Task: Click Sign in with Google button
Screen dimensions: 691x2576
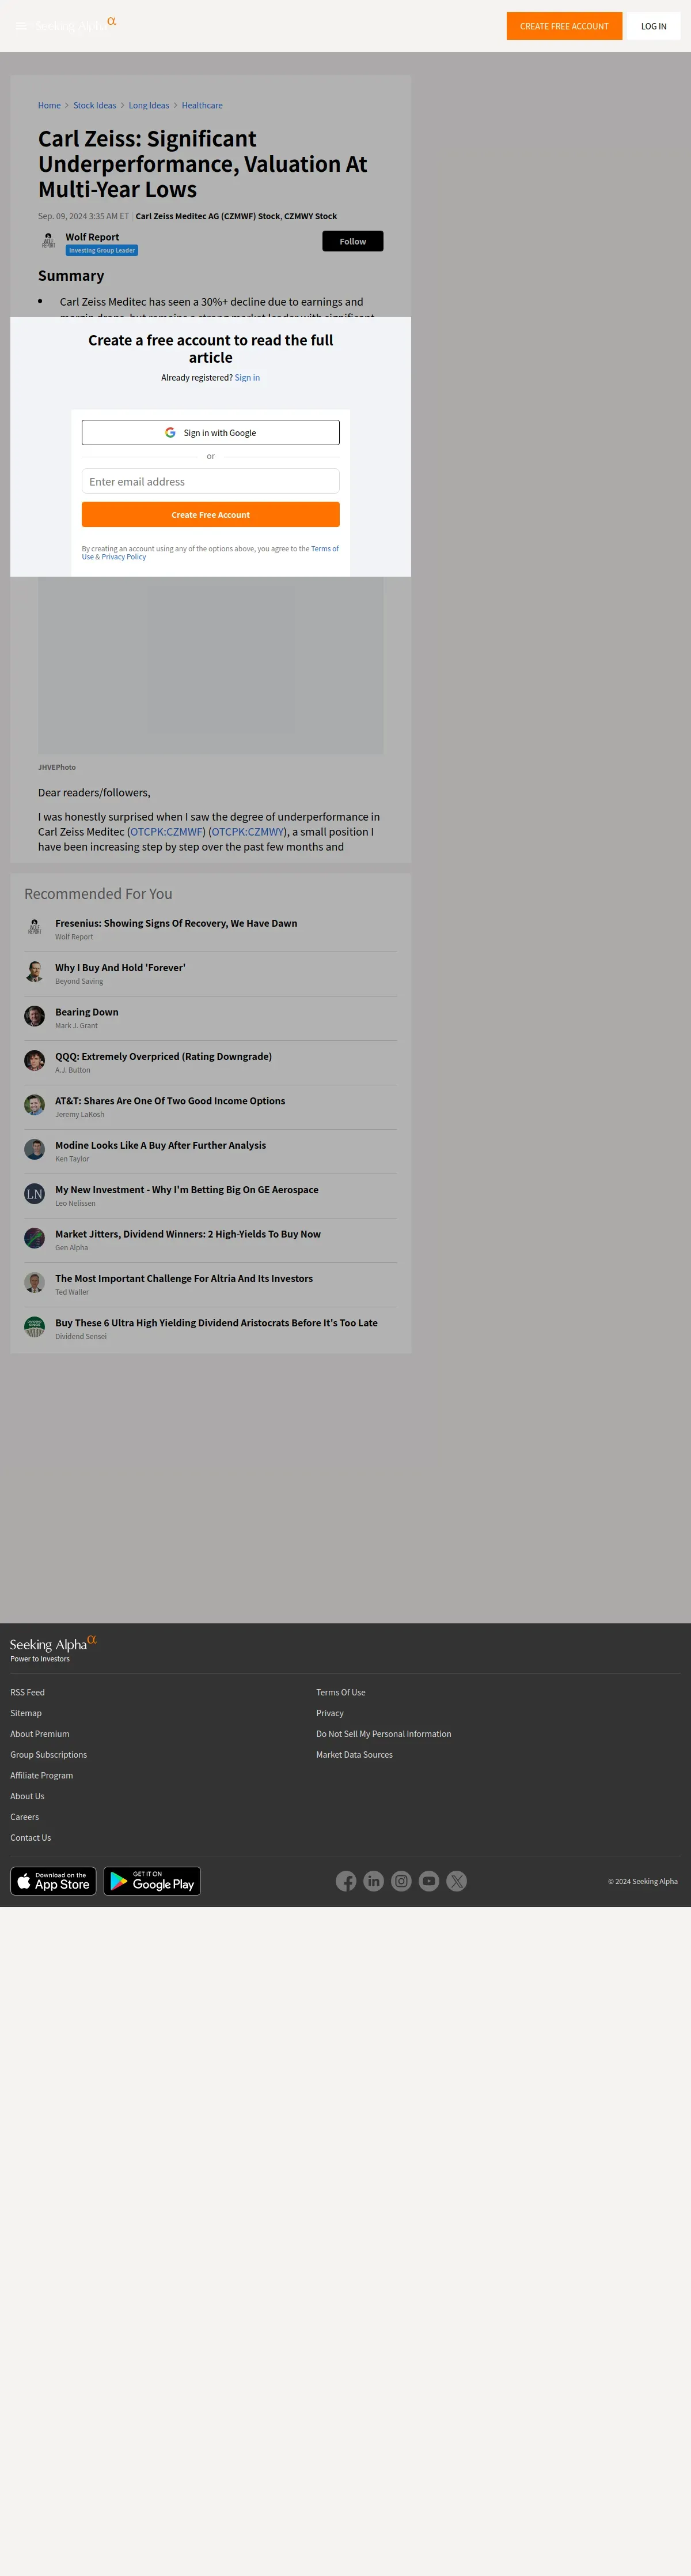Action: [x=211, y=433]
